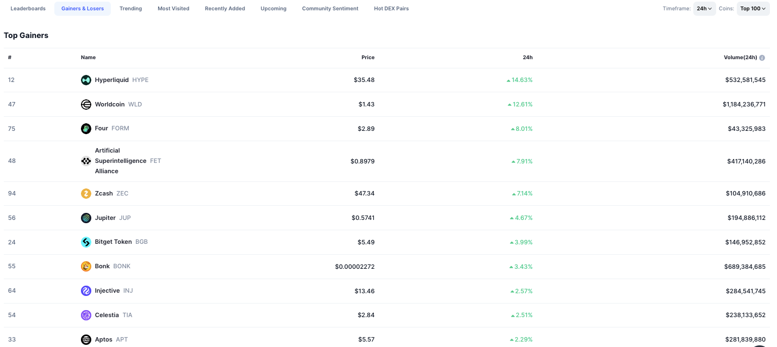Open the Timeframe 24h dropdown
The width and height of the screenshot is (777, 347).
704,9
